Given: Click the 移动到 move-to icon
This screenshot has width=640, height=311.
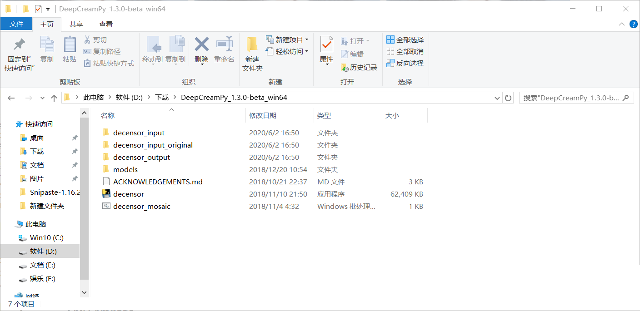Looking at the screenshot, I should (153, 44).
